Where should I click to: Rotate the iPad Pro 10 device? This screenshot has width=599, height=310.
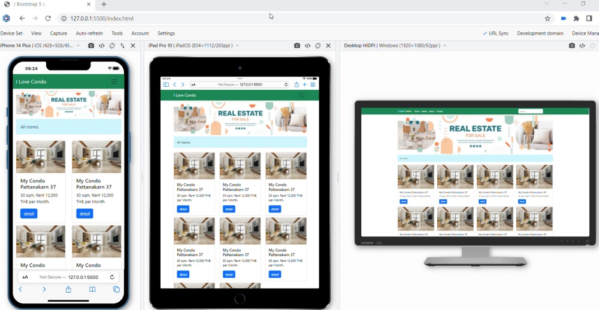pyautogui.click(x=318, y=45)
